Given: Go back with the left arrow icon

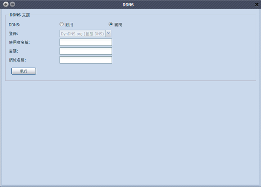Looking at the screenshot, I should point(6,4).
